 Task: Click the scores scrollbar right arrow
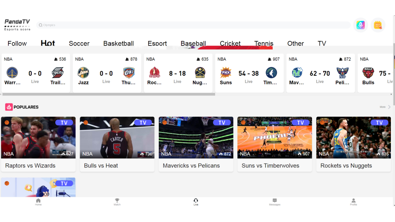(391, 94)
